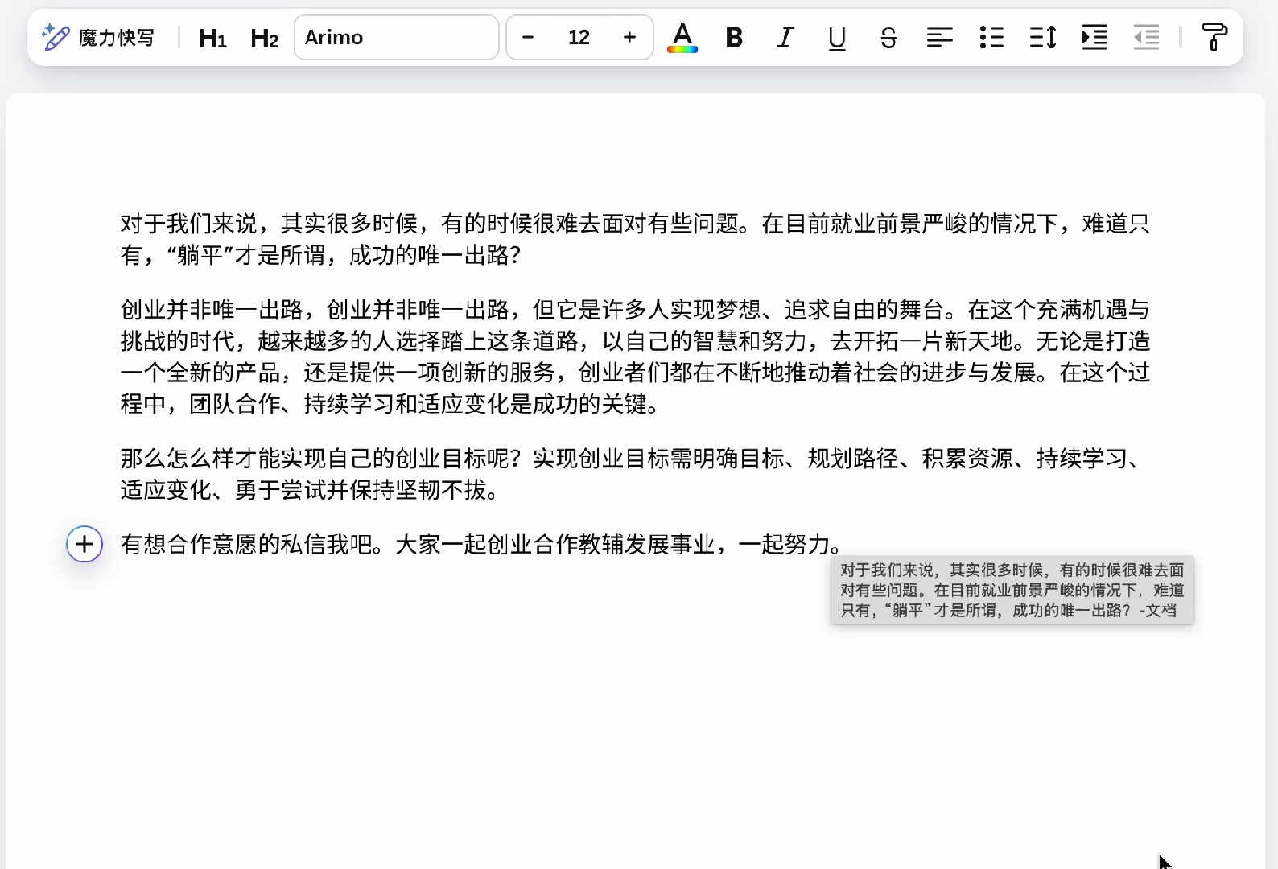
Task: Click the paragraph beginning 对于我们来说
Action: click(635, 239)
